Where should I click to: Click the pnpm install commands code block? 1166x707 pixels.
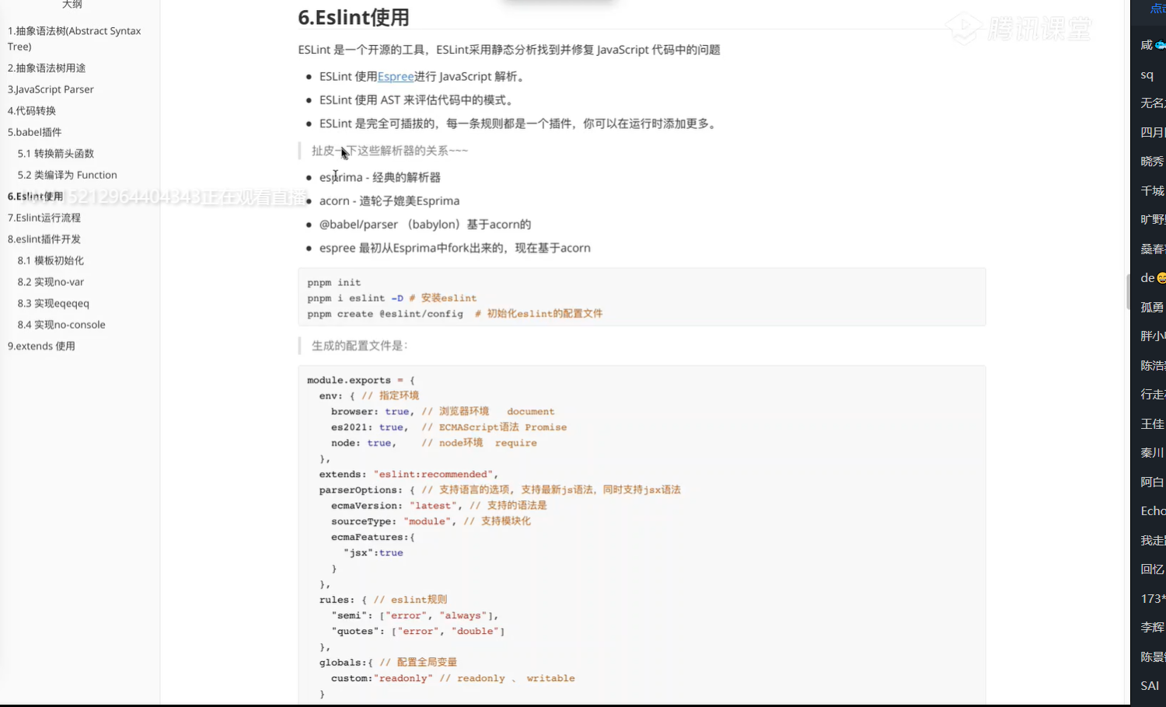coord(641,298)
